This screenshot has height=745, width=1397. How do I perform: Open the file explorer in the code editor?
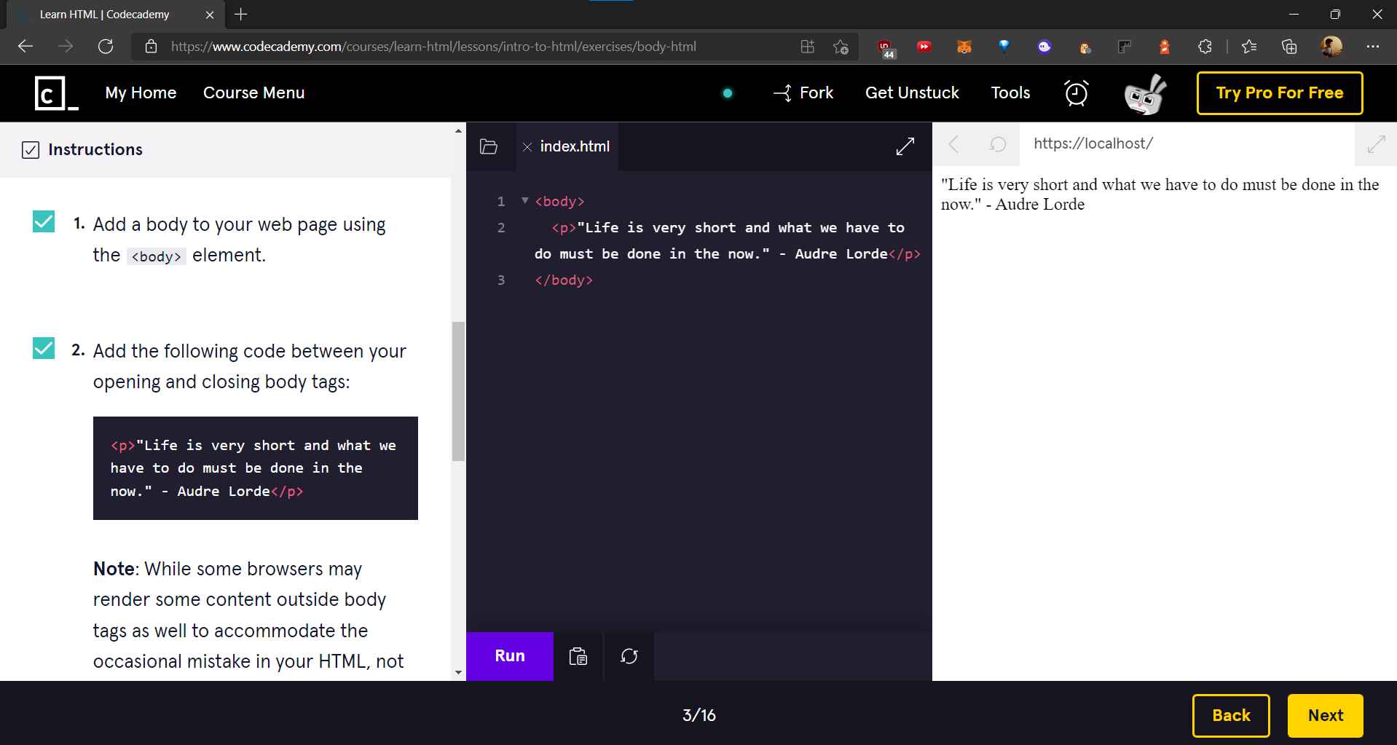[x=488, y=146]
